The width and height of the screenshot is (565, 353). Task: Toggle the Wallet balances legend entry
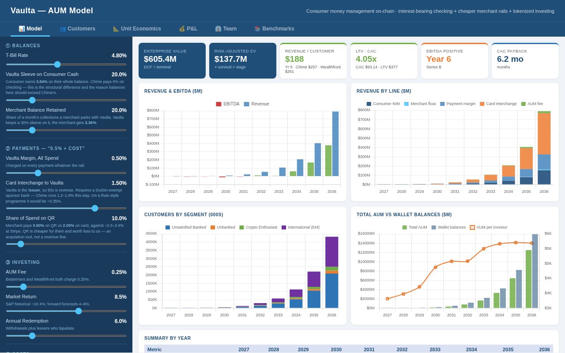click(x=448, y=228)
